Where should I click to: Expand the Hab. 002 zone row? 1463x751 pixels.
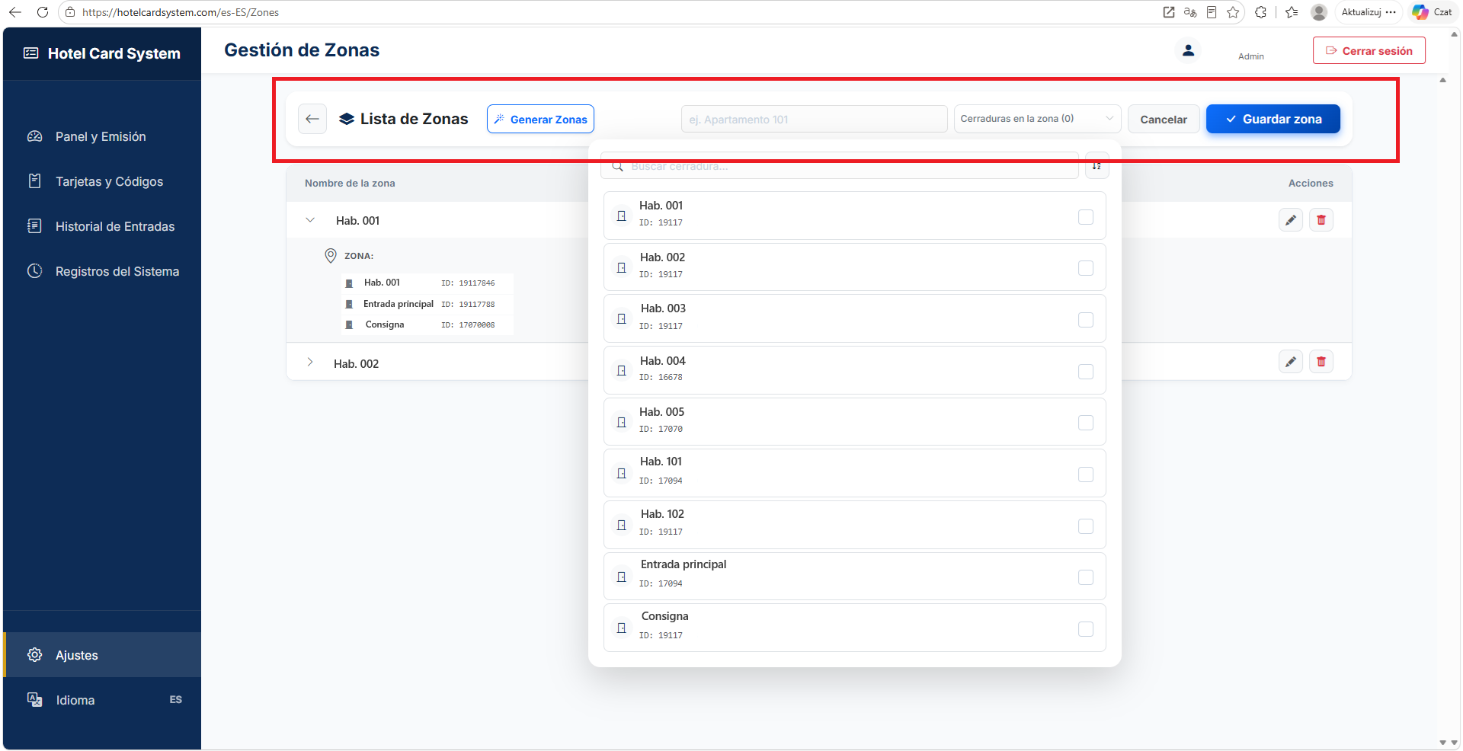click(310, 363)
